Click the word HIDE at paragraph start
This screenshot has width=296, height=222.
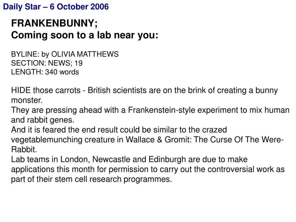click(x=21, y=90)
